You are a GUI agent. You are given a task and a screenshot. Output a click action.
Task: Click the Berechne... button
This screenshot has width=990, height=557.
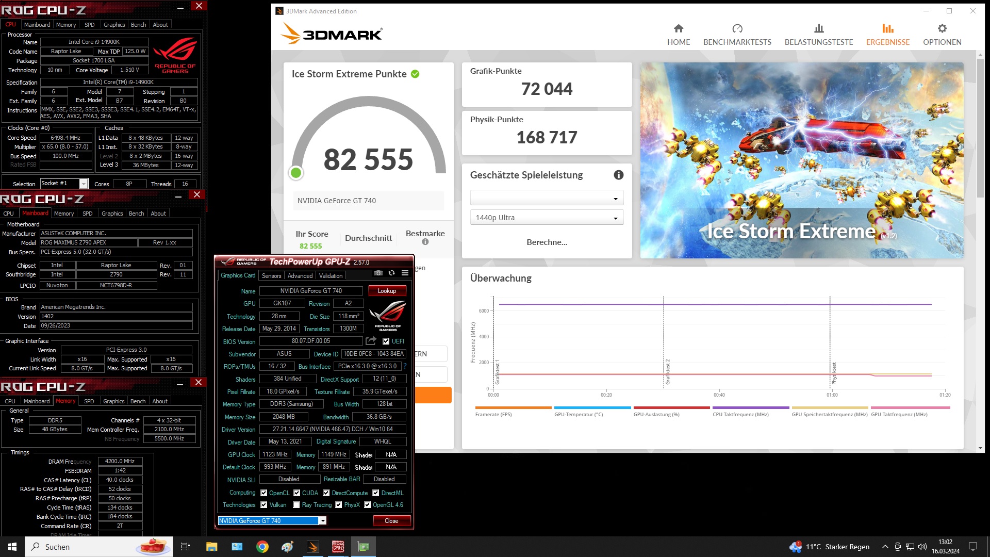coord(547,242)
